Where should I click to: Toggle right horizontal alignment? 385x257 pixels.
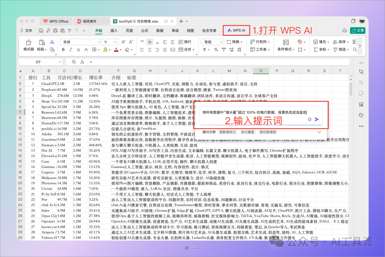coord(158,49)
